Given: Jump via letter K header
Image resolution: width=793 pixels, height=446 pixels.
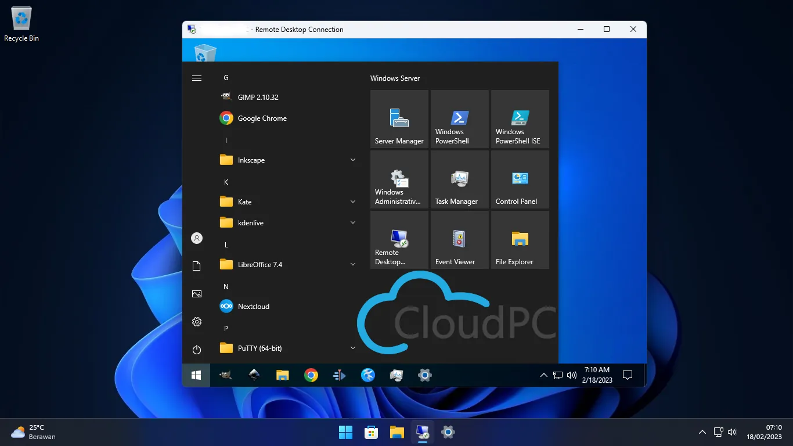Looking at the screenshot, I should click(226, 182).
